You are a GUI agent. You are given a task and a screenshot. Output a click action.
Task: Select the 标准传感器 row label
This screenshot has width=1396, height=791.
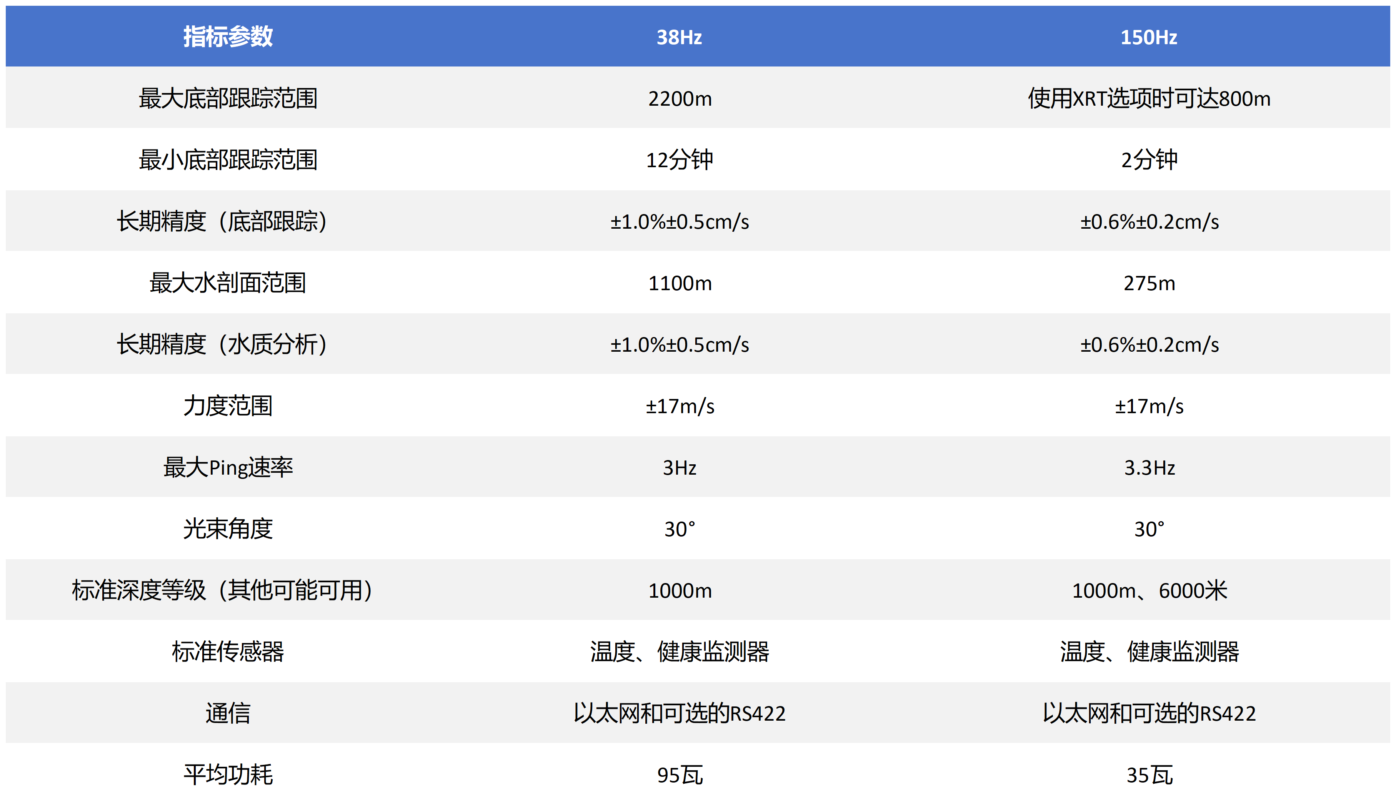point(228,651)
